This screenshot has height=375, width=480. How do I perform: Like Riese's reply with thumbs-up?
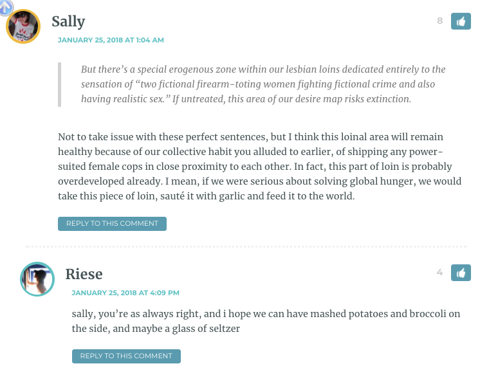[x=461, y=273]
